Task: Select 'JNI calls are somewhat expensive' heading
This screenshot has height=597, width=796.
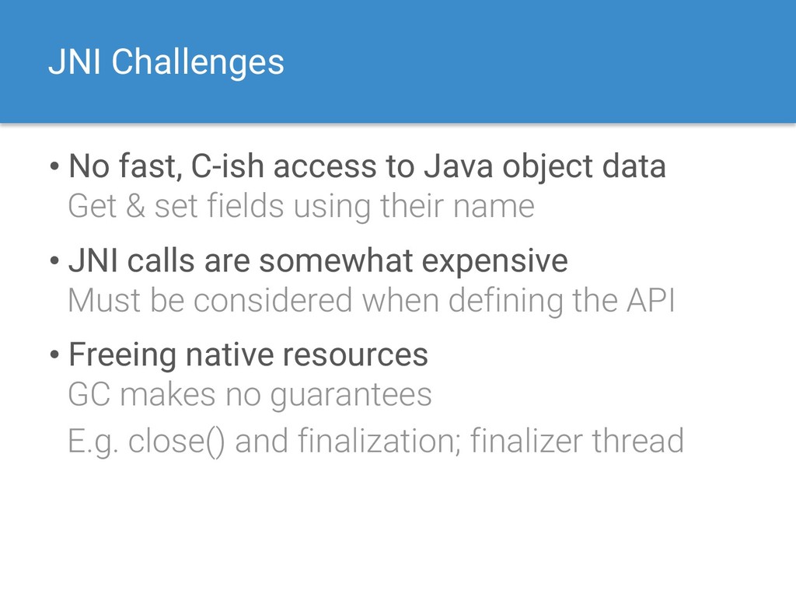Action: [x=318, y=261]
